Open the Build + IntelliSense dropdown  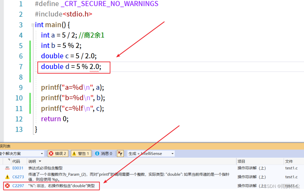151,153
